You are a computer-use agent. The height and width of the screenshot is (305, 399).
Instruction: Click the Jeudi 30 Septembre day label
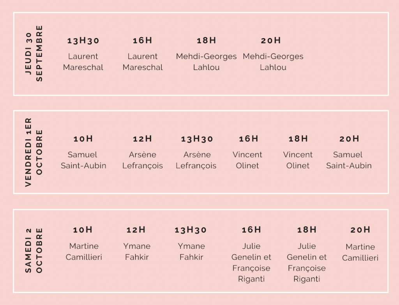pyautogui.click(x=34, y=53)
